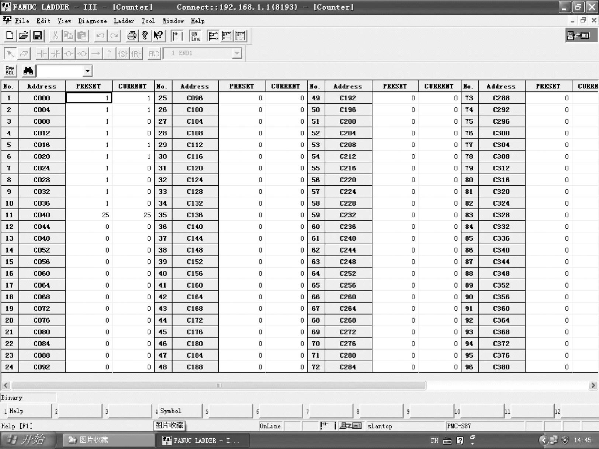Viewport: 599px width, 449px height.
Task: Toggle the SYMBOL display button
Action: tap(10, 71)
